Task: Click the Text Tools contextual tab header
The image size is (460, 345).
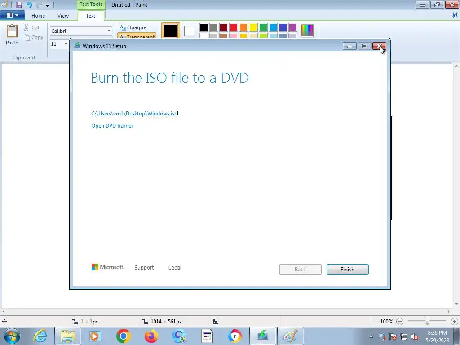Action: [91, 4]
